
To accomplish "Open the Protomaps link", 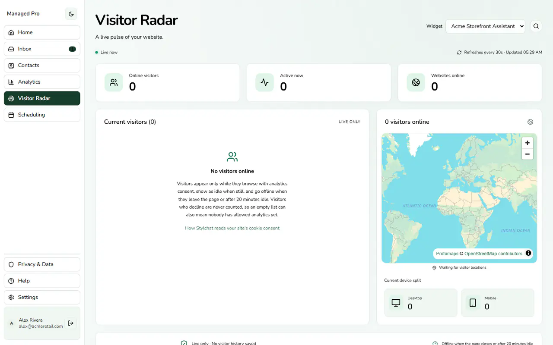I will 447,254.
